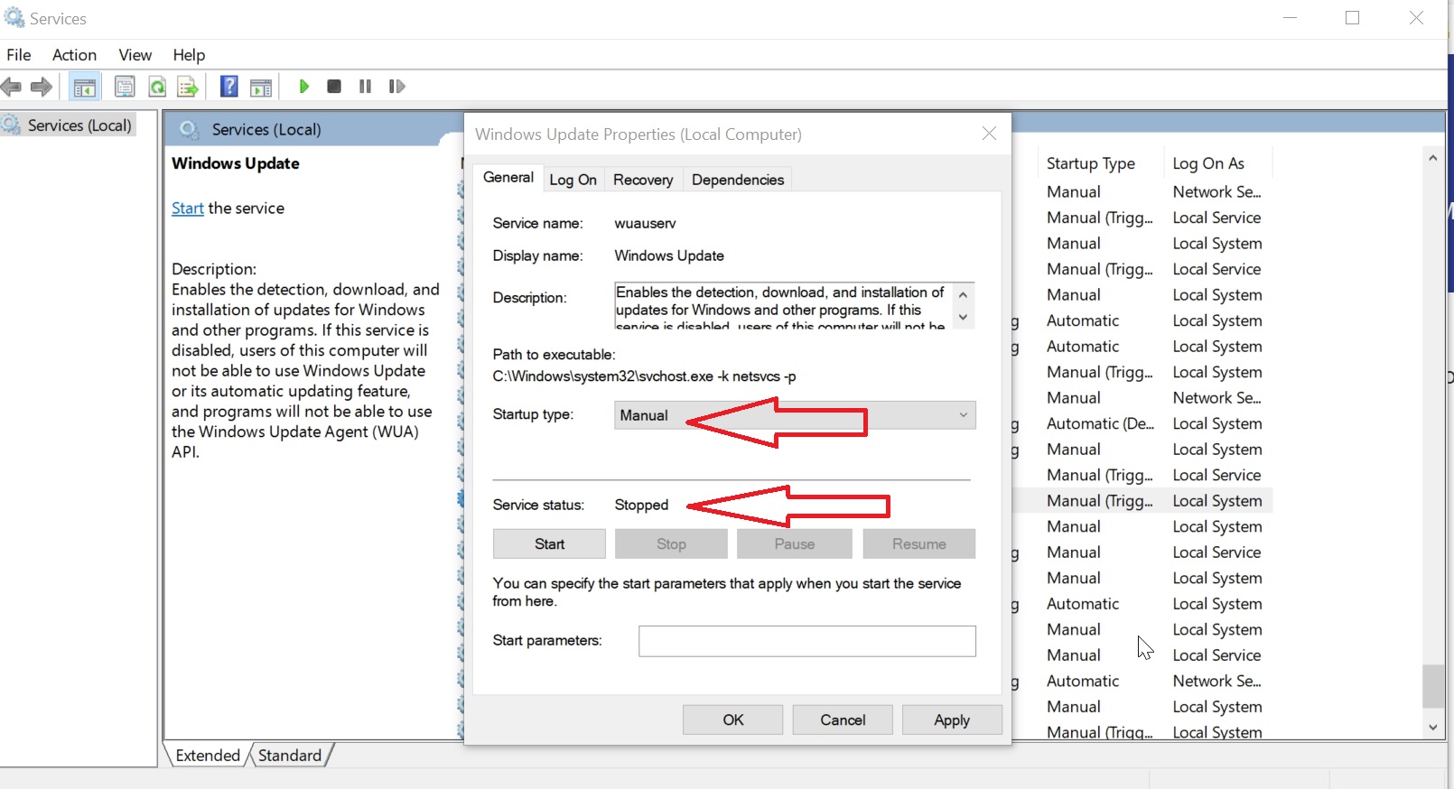Open the Startup type dropdown

(795, 415)
